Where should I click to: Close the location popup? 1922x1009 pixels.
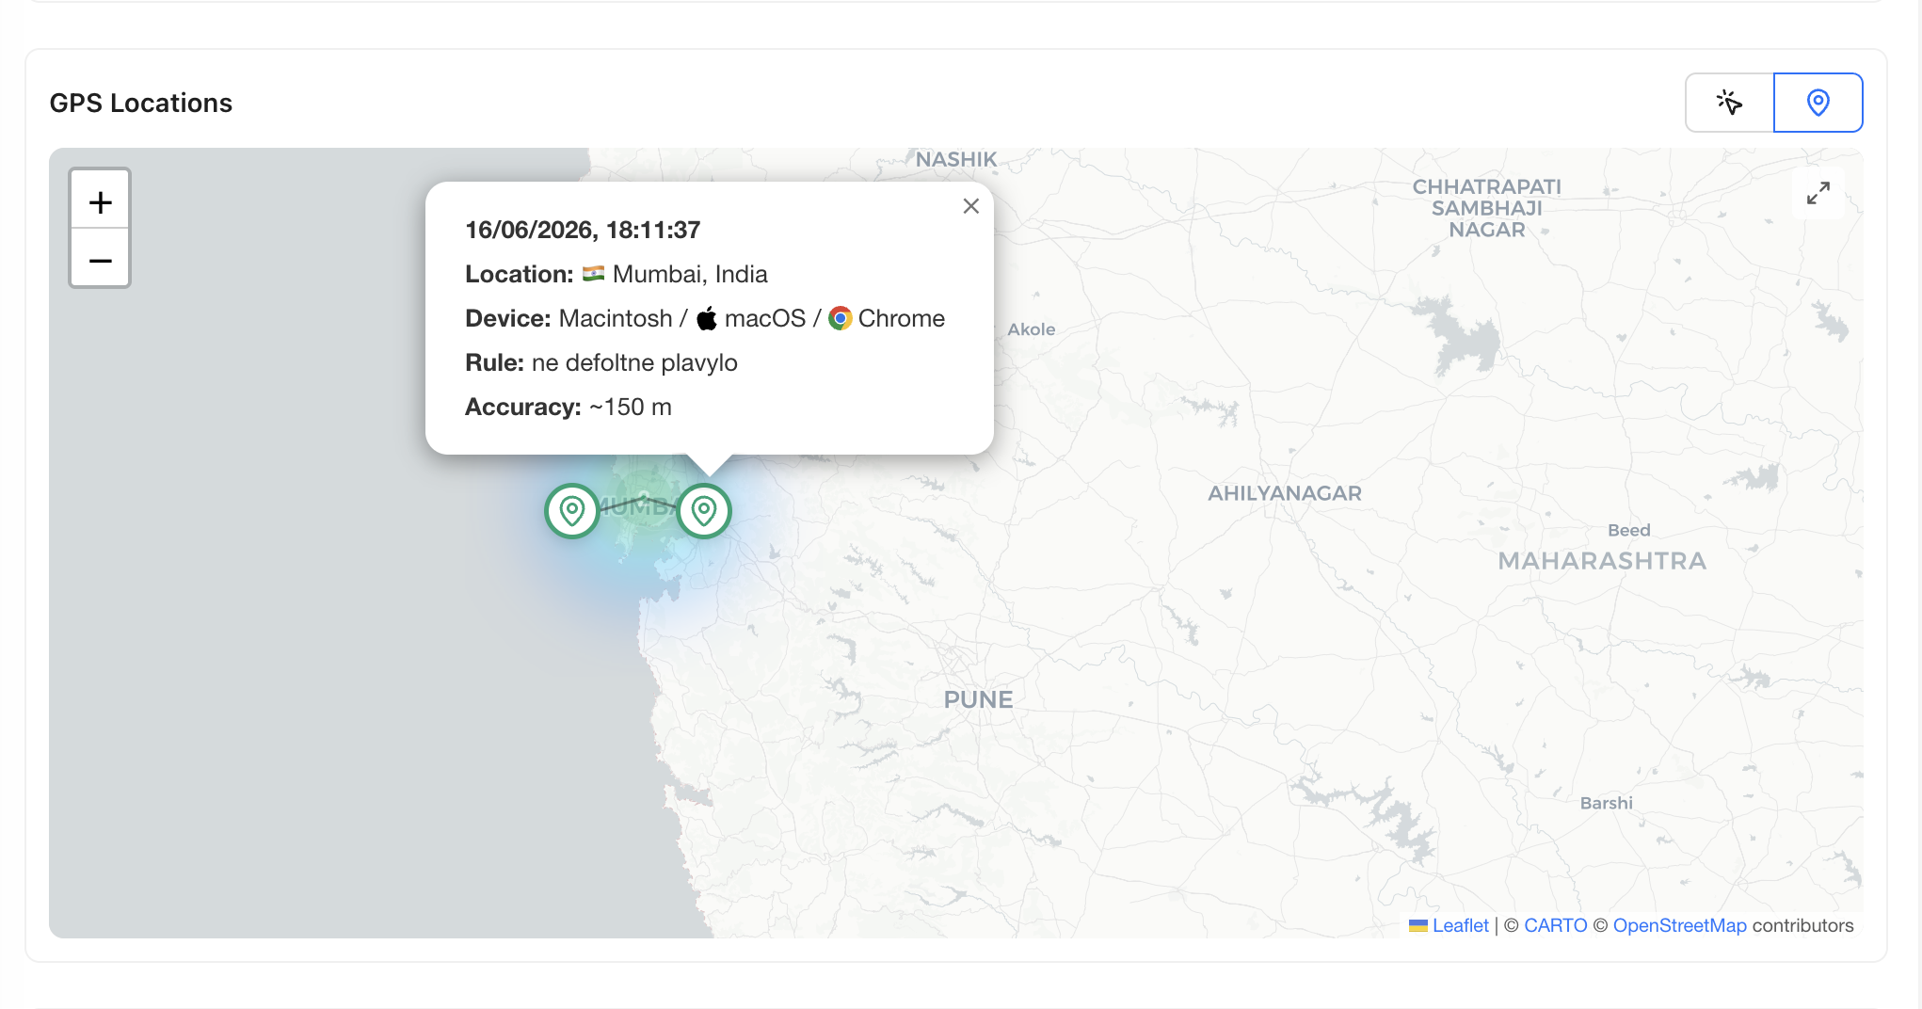pyautogui.click(x=971, y=206)
